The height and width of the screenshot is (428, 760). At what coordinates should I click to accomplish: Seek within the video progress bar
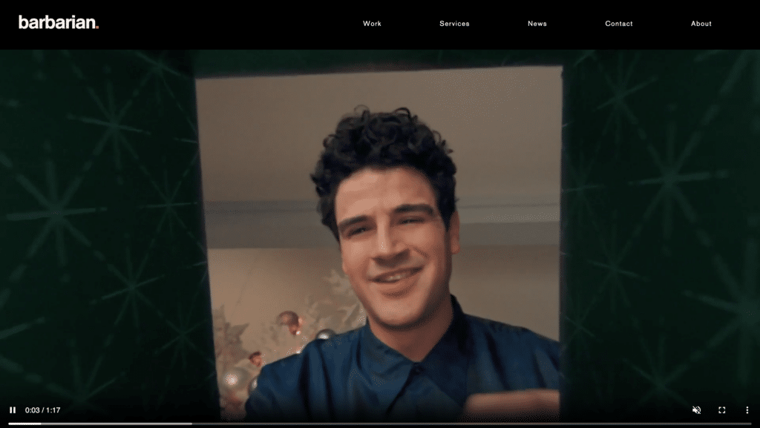[379, 424]
